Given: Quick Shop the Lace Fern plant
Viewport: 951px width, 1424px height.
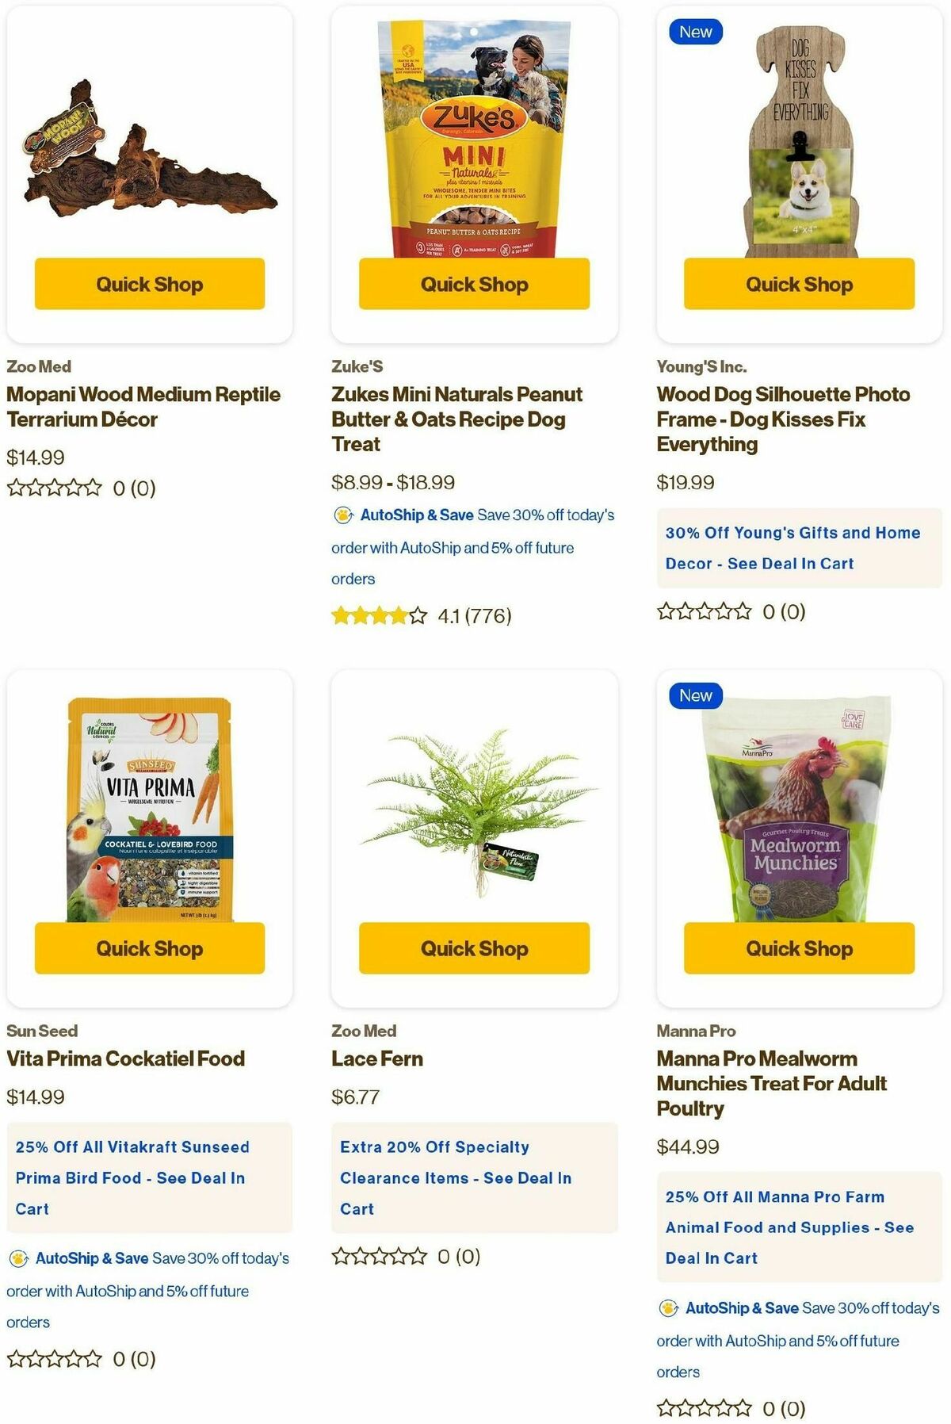Looking at the screenshot, I should click(474, 948).
